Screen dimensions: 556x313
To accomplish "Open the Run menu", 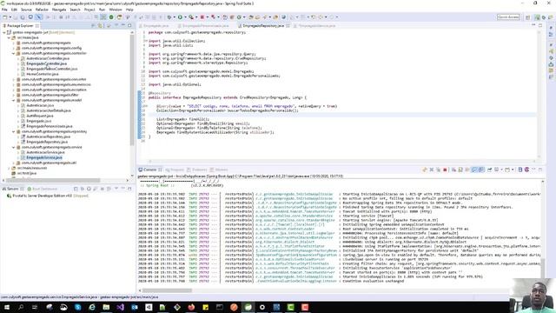I will coord(102,10).
